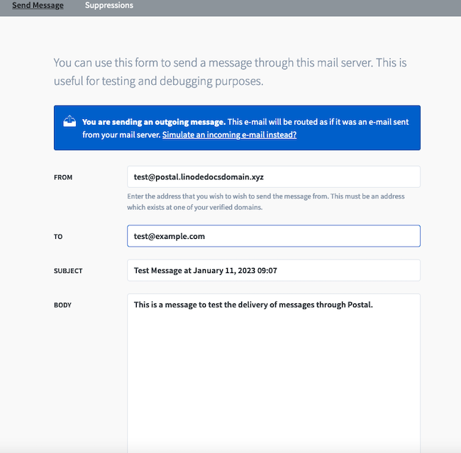Click the body message text line
The image size is (461, 453).
253,305
